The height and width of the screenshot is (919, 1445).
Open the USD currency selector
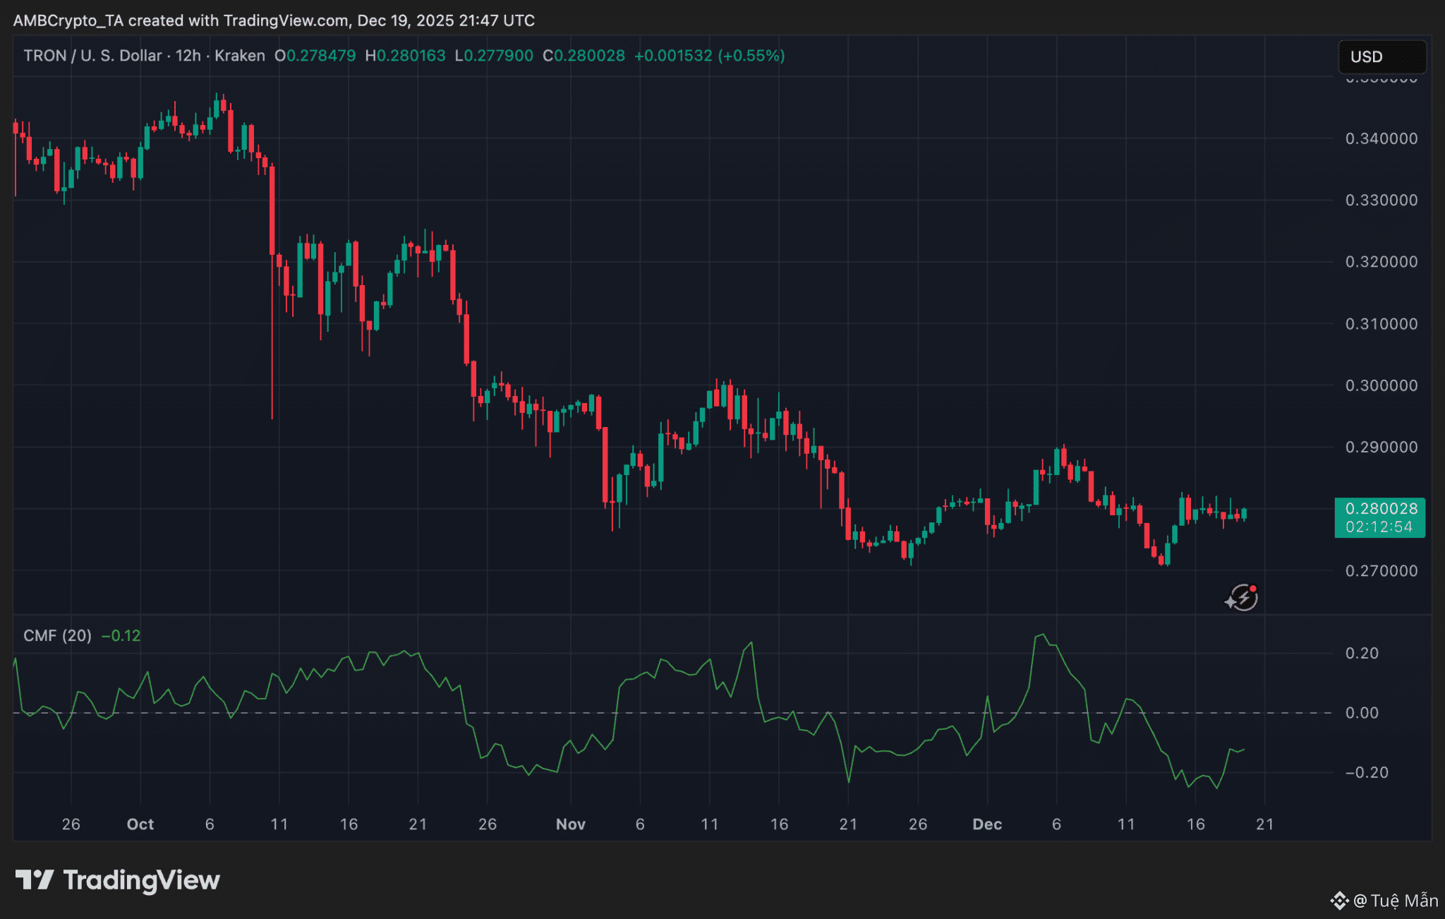(1381, 56)
